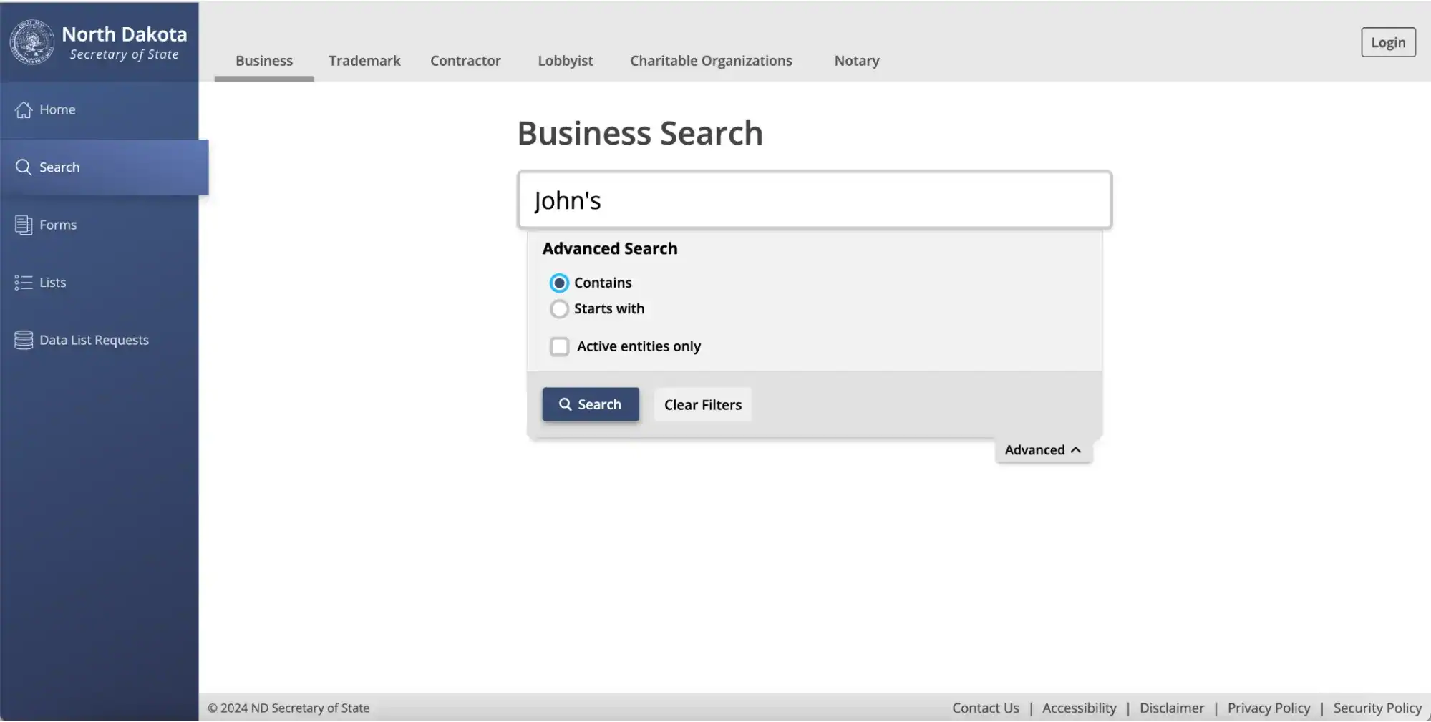The width and height of the screenshot is (1431, 722).
Task: Open the Contact Us footer link
Action: tap(985, 708)
